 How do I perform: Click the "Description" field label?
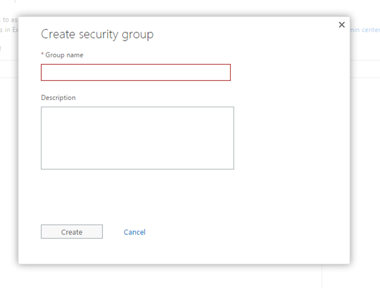point(58,97)
